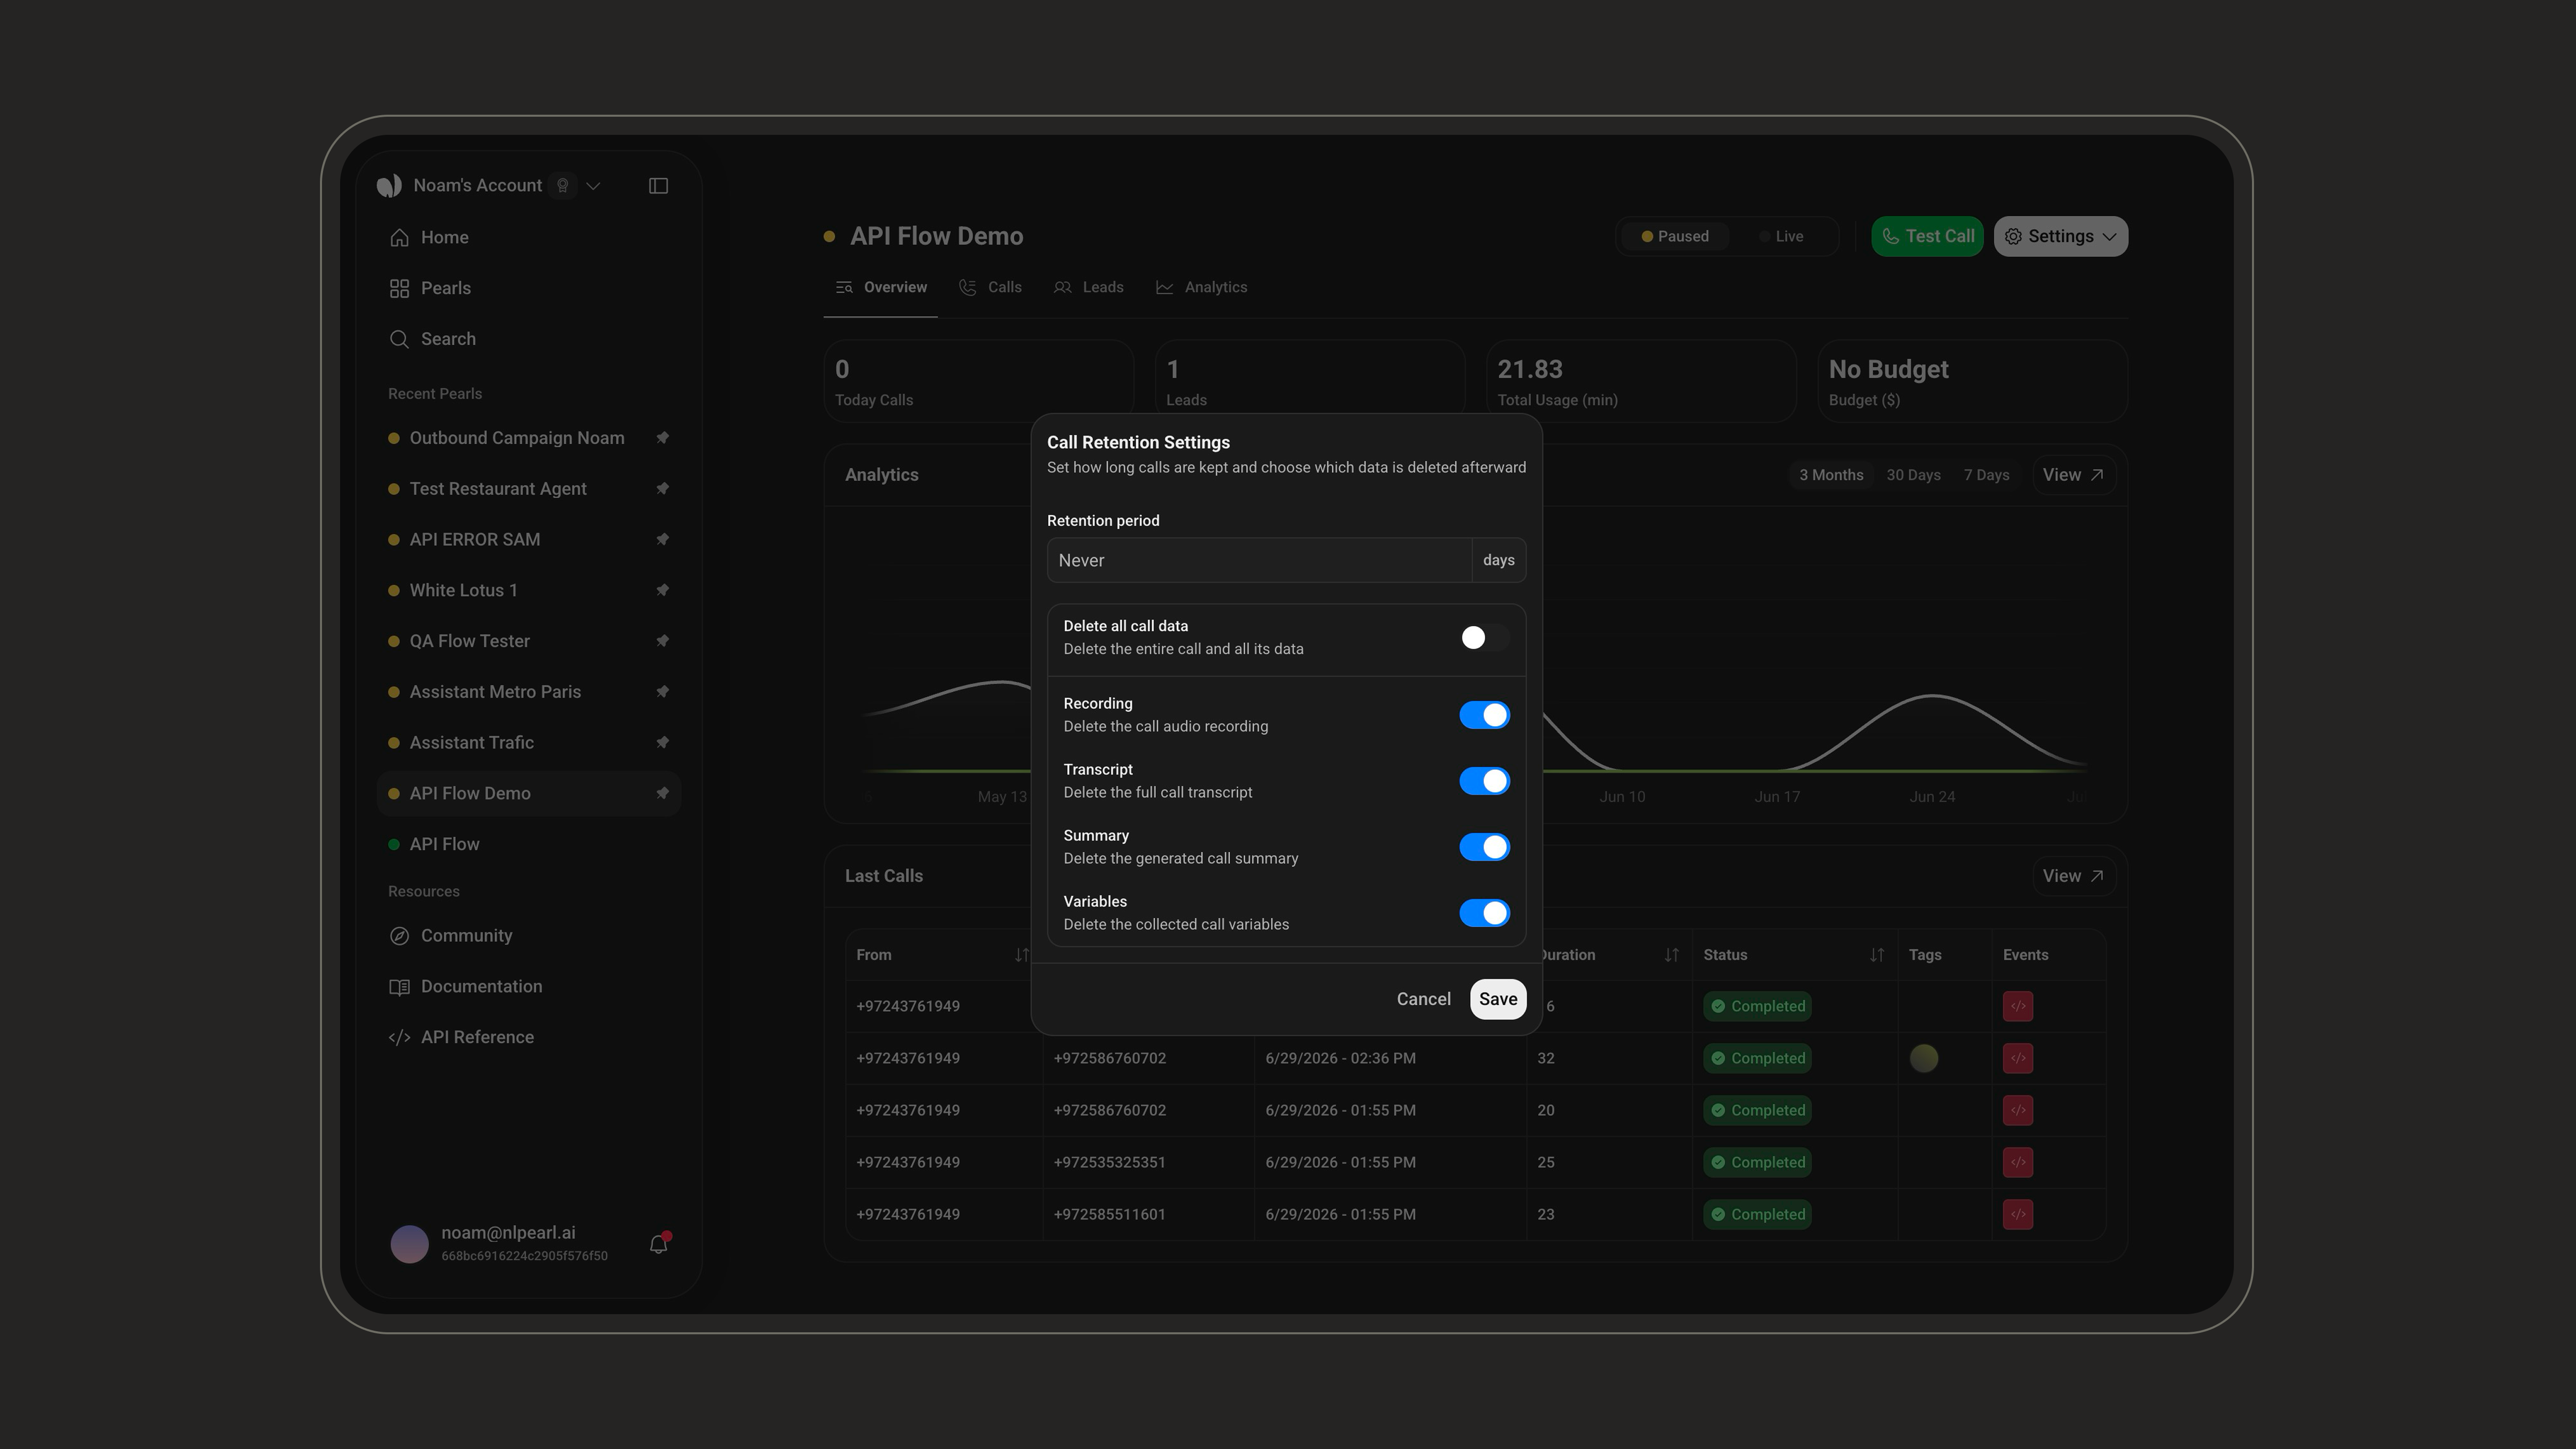The width and height of the screenshot is (2576, 1449).
Task: Unpin Test Restaurant Agent pearl
Action: point(662,489)
